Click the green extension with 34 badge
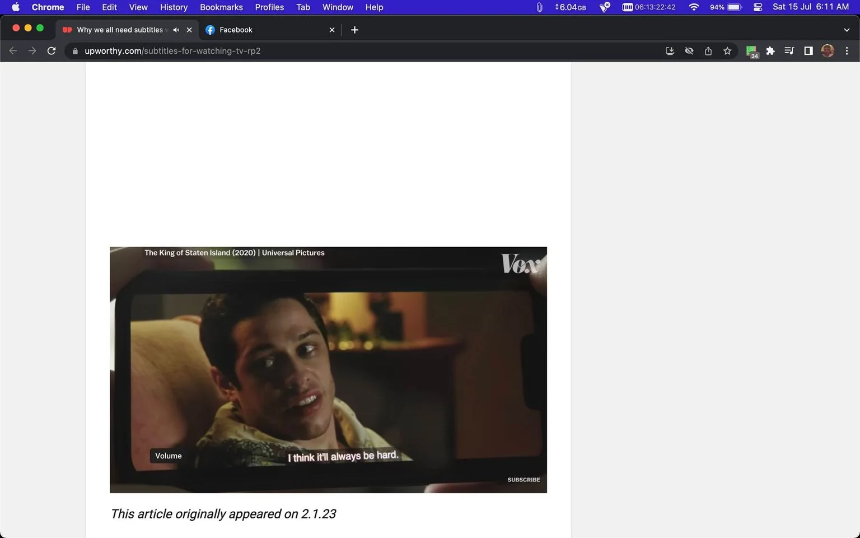Screen dimensions: 860x538 [x=752, y=52]
